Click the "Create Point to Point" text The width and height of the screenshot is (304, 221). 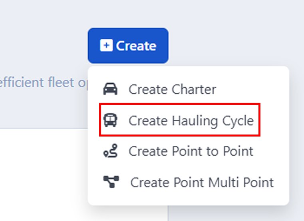(x=191, y=151)
